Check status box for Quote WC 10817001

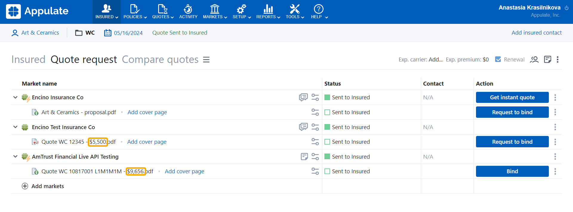click(327, 171)
